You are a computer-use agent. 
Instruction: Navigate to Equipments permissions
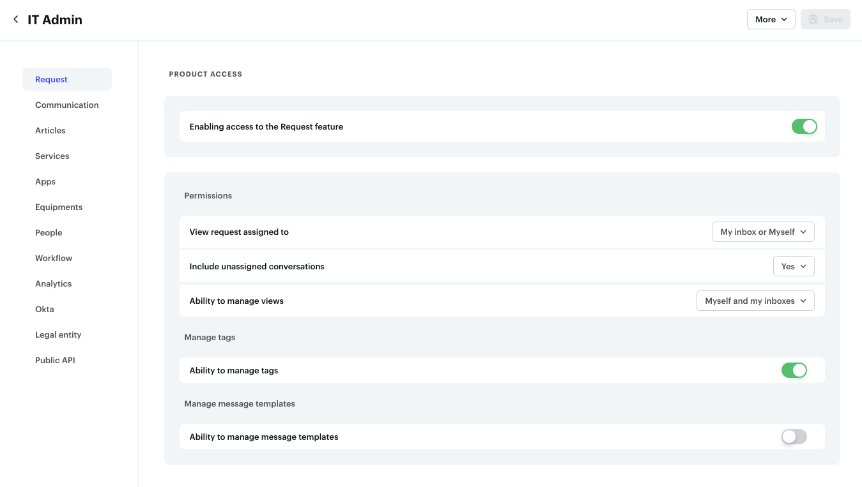[59, 207]
